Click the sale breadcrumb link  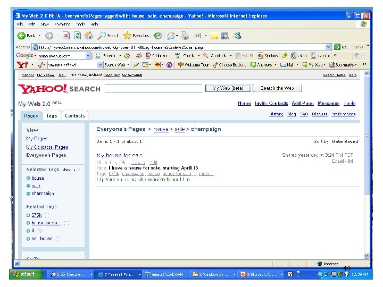tap(180, 129)
